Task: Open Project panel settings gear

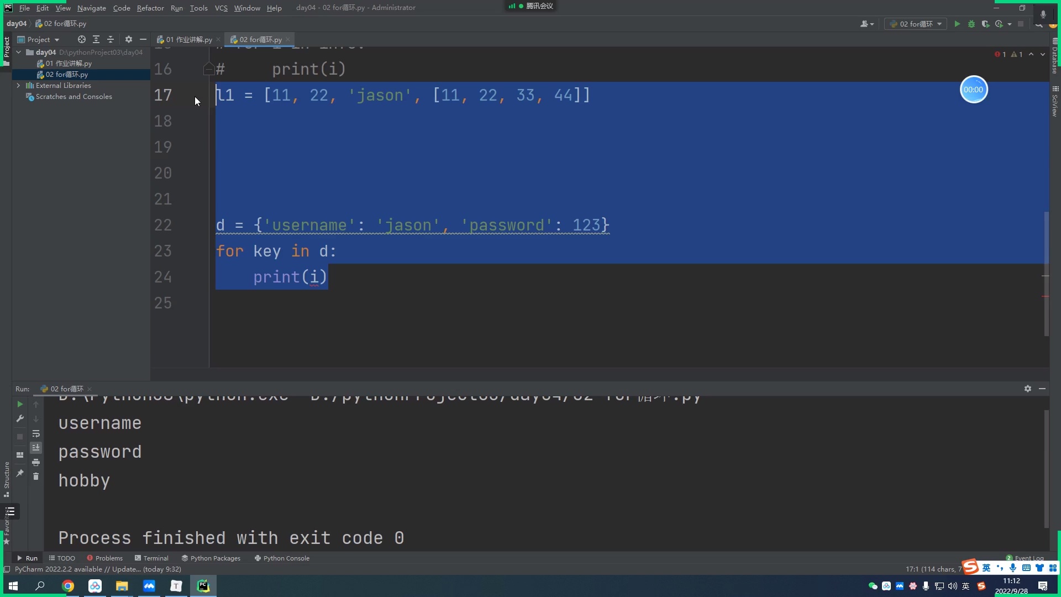Action: click(129, 39)
